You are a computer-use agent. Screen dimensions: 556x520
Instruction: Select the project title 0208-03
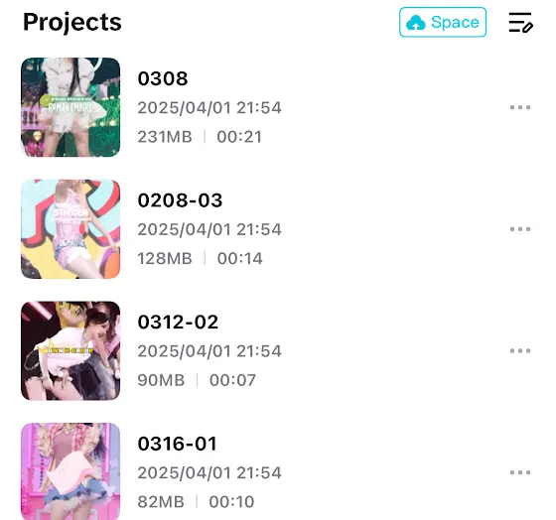click(180, 200)
